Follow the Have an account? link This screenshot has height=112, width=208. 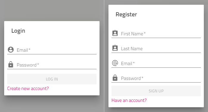(x=129, y=100)
